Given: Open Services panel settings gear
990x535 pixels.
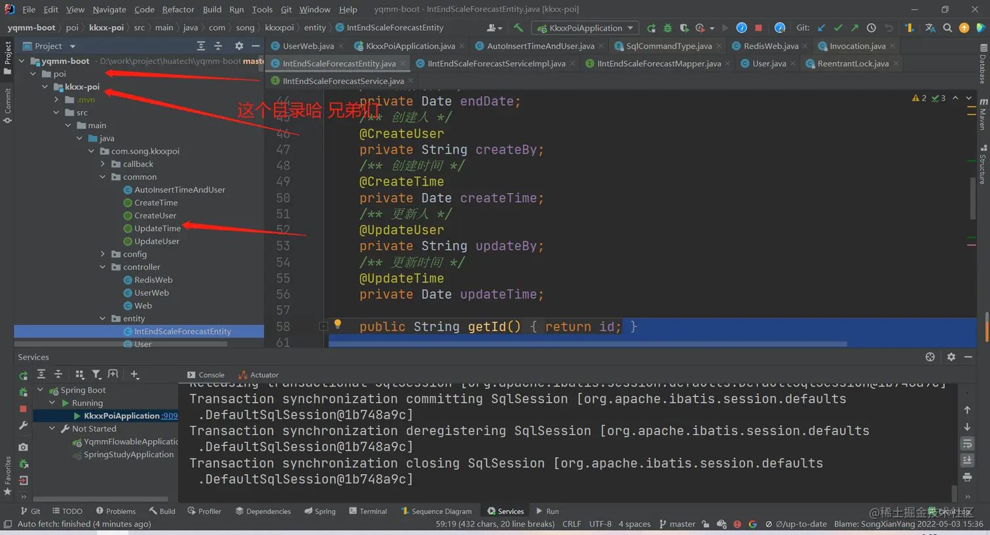Looking at the screenshot, I should (x=951, y=356).
